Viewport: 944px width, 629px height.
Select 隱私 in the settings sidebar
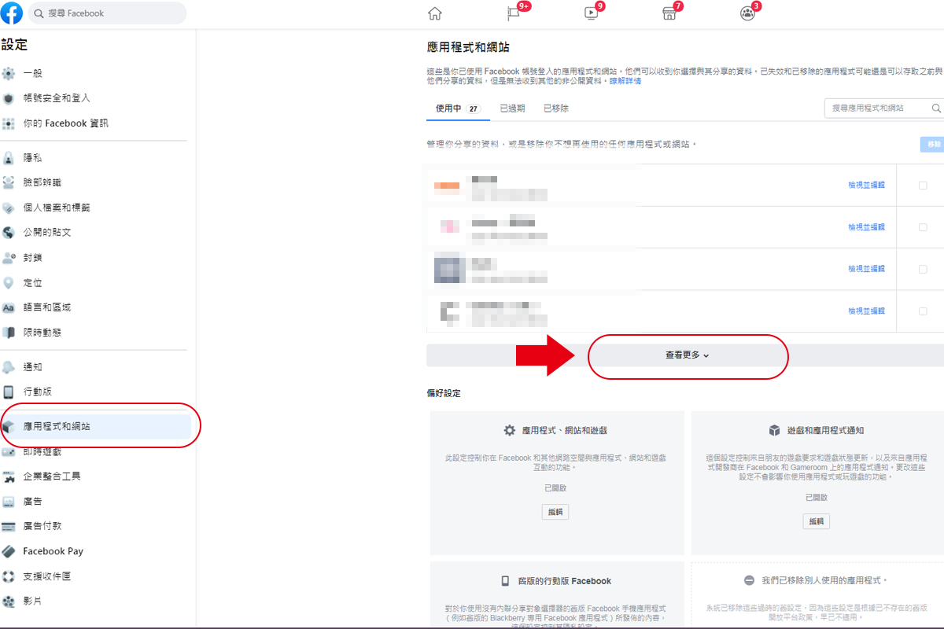tap(32, 158)
